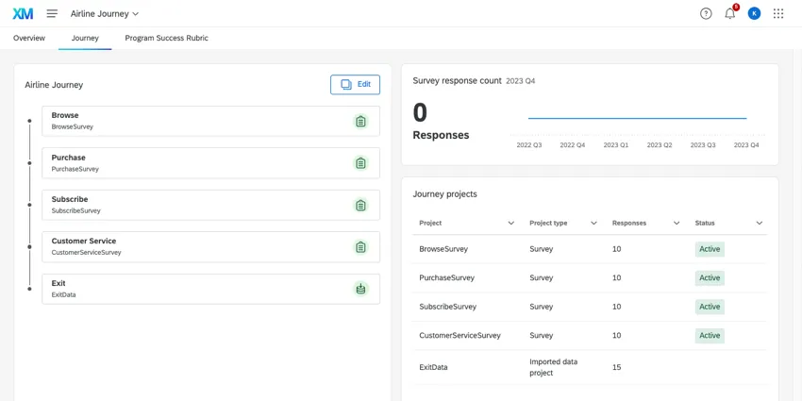802x401 pixels.
Task: Open the Responses column sort dropdown
Action: pos(677,224)
